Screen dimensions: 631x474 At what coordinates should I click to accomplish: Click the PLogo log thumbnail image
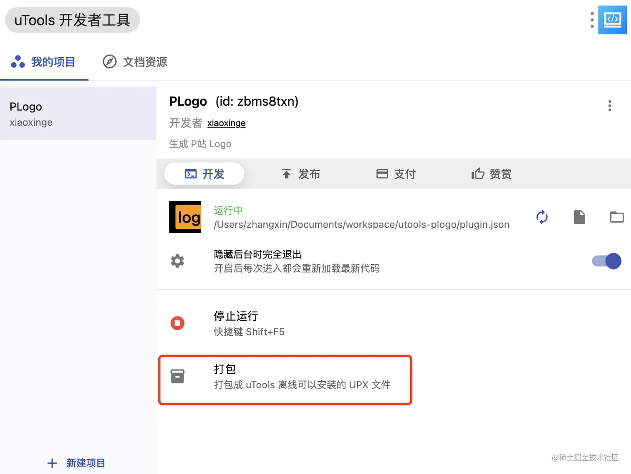point(185,217)
